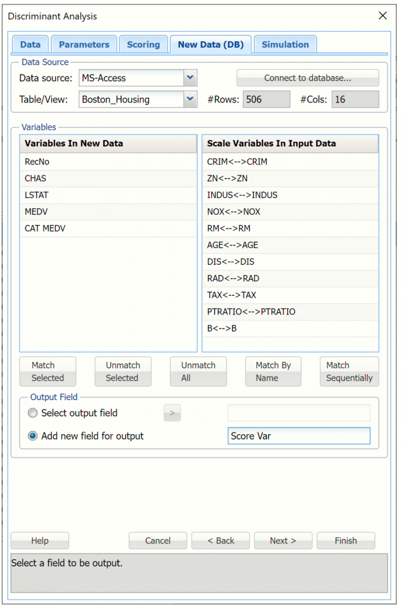The height and width of the screenshot is (608, 402).
Task: Open Help for this dialog
Action: (39, 541)
